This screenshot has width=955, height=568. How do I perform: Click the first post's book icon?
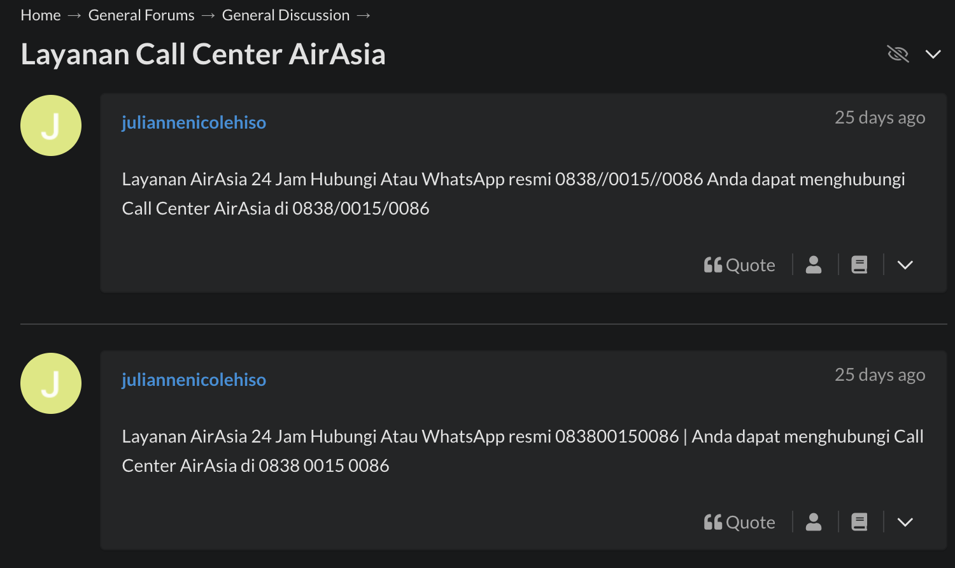coord(860,265)
